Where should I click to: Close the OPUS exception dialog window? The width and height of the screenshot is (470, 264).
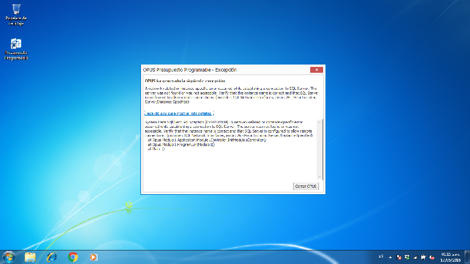coord(317,69)
